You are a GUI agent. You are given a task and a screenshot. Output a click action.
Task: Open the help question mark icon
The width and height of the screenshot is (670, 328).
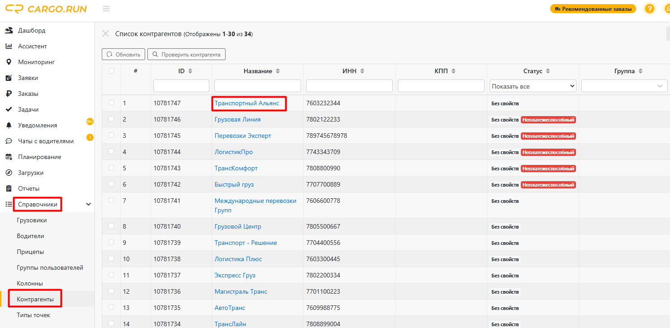(649, 9)
